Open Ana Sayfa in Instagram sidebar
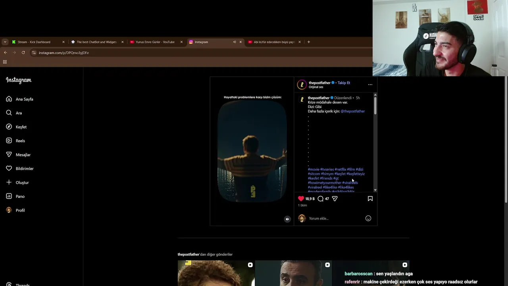508x286 pixels. pyautogui.click(x=20, y=99)
